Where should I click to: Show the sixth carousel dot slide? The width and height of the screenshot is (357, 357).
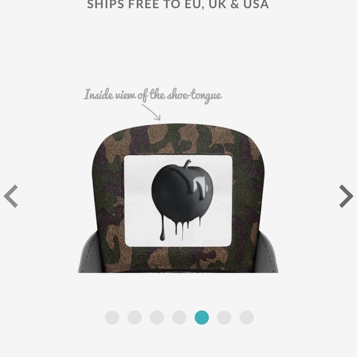[224, 317]
